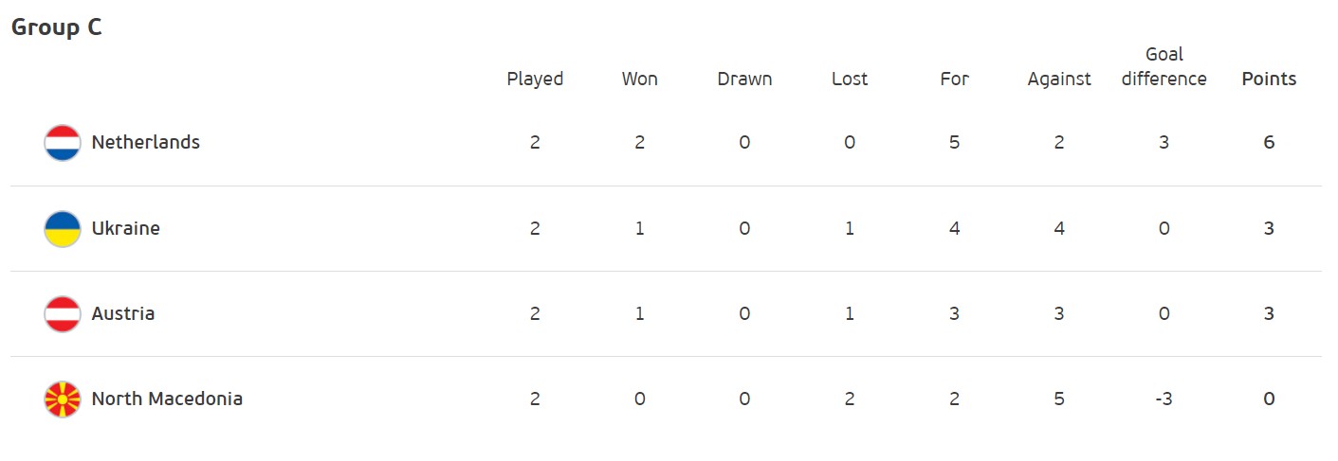Click the Austria flag icon

[63, 314]
